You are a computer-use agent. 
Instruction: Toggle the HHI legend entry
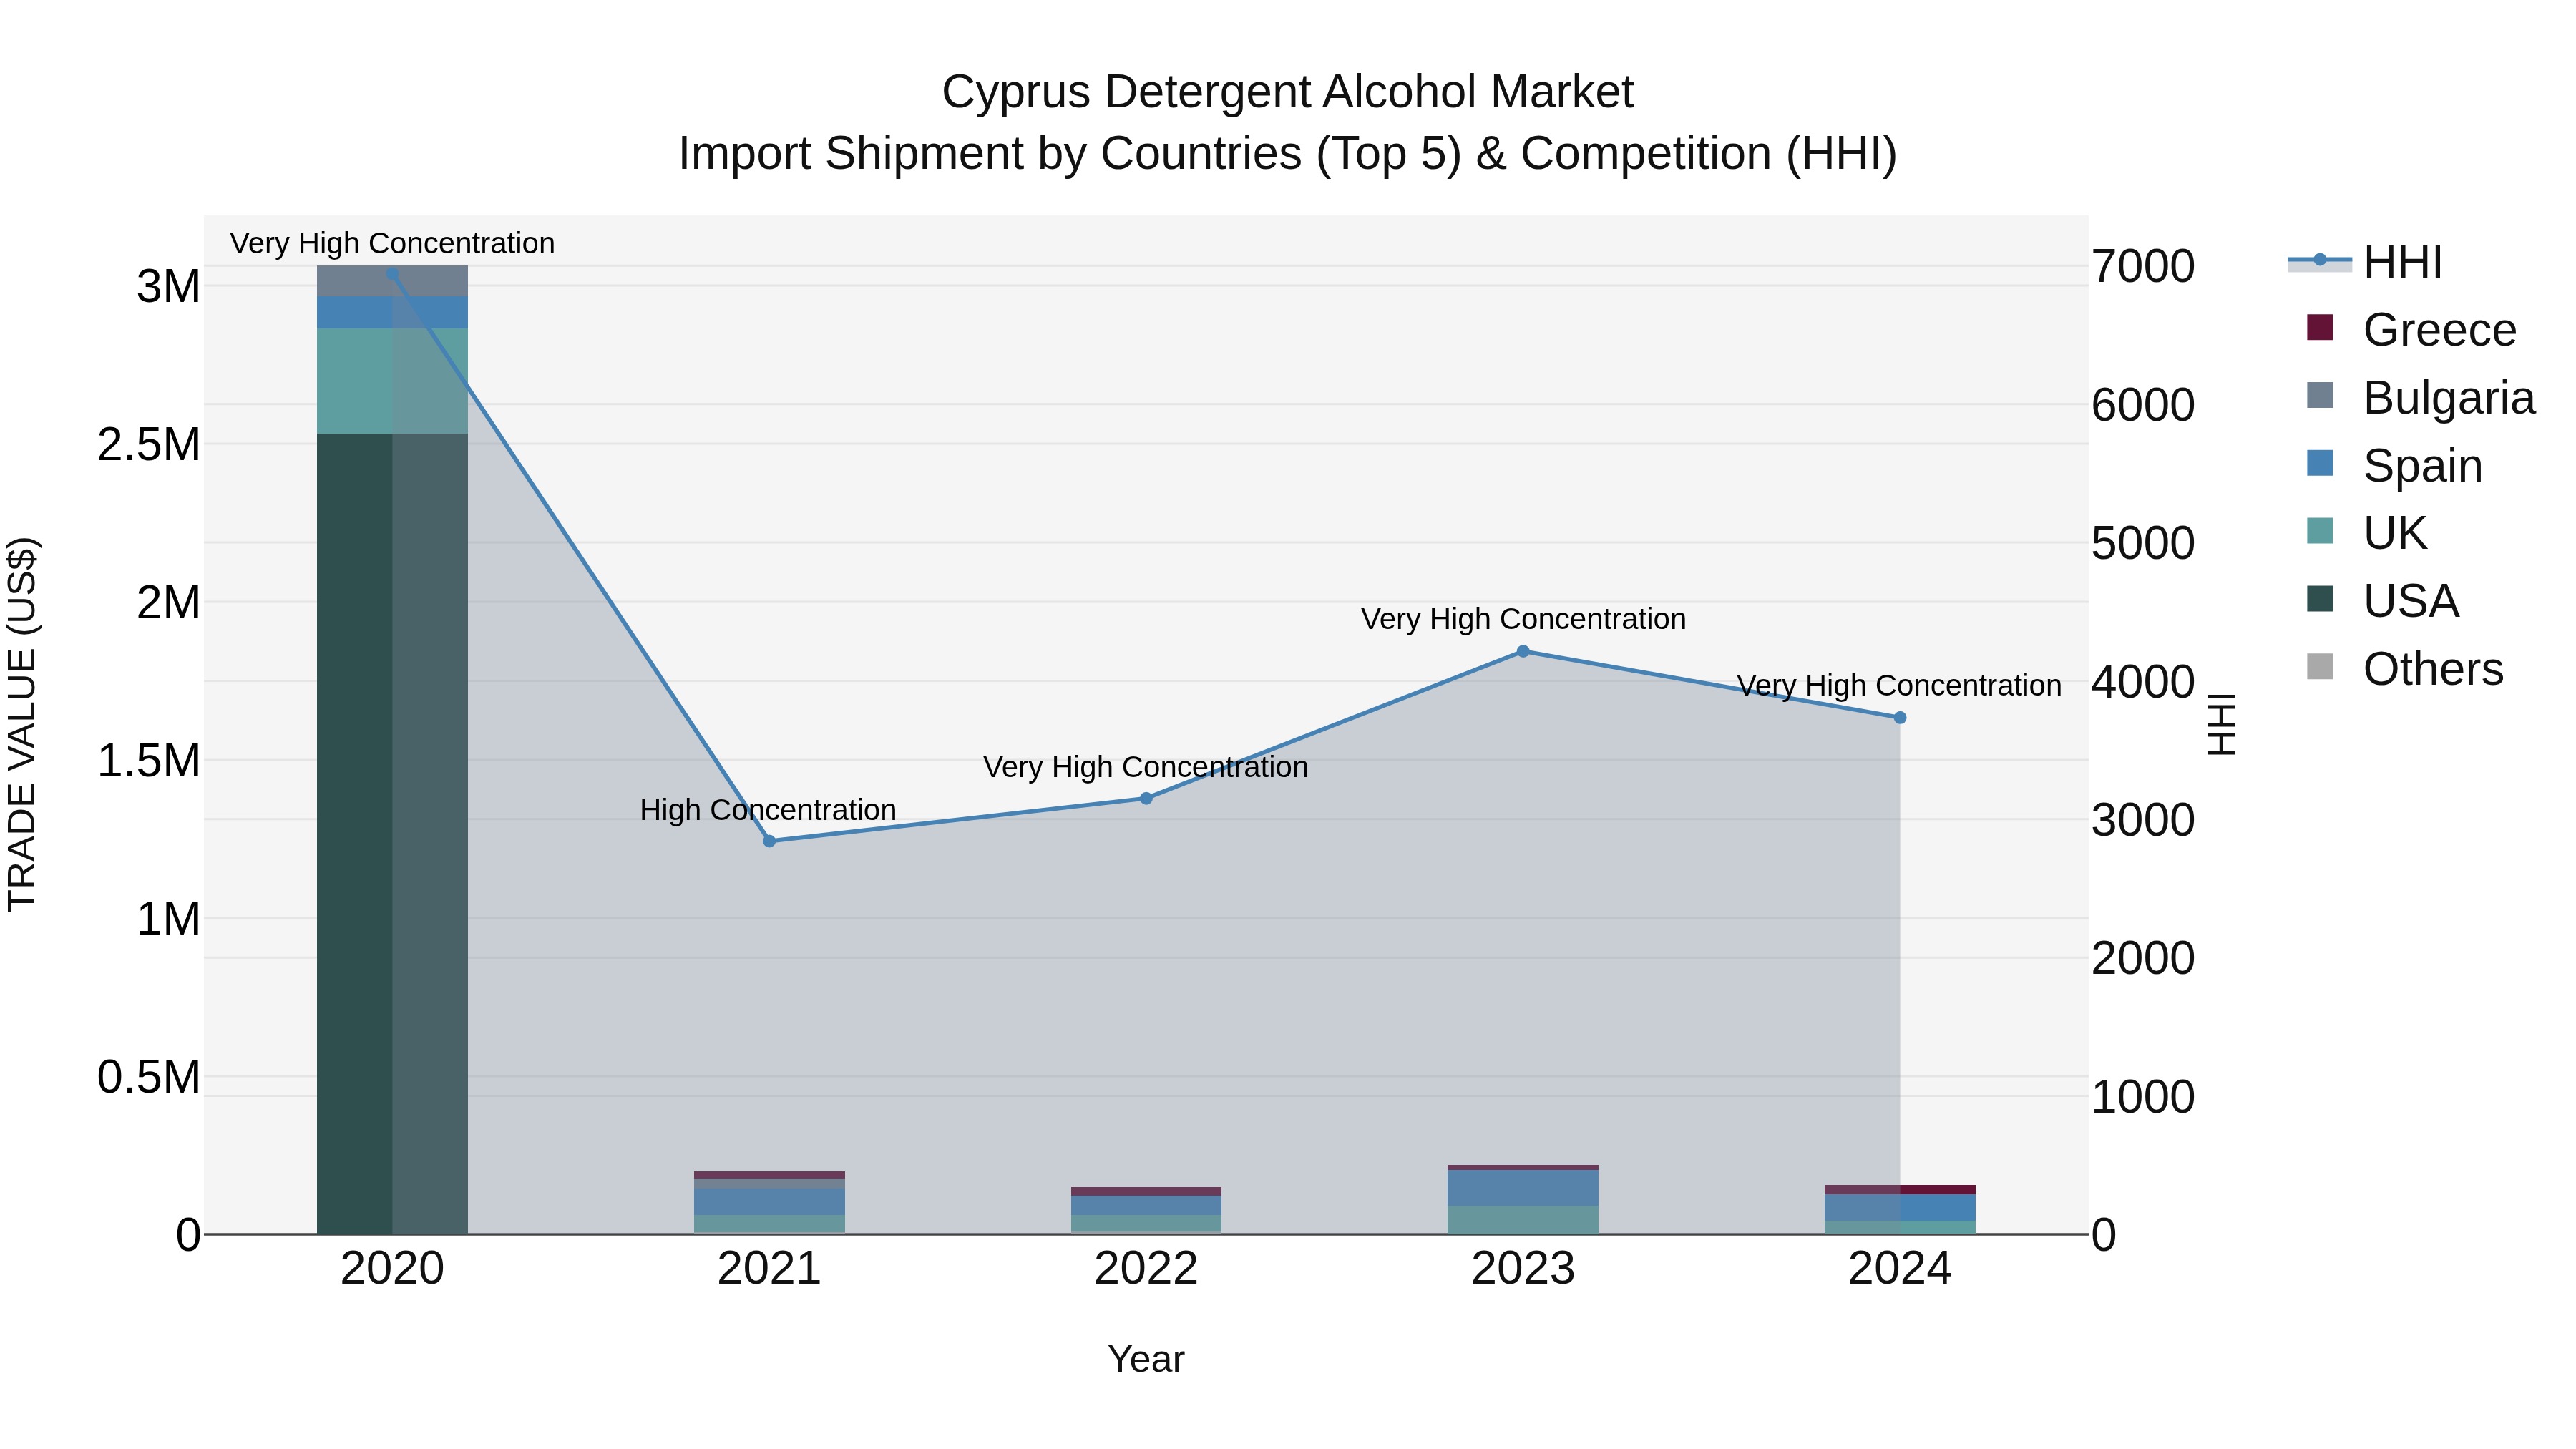tap(2365, 262)
